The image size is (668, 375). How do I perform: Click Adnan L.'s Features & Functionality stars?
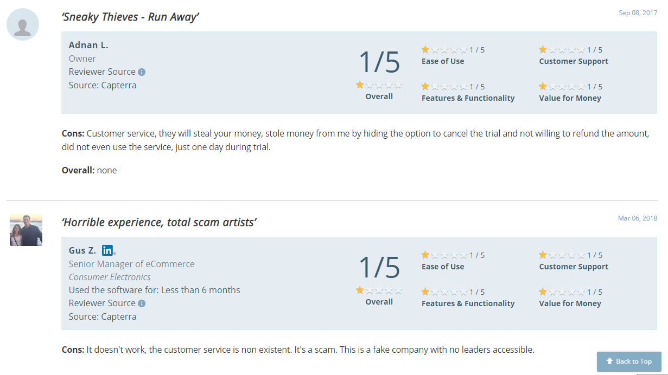click(444, 87)
